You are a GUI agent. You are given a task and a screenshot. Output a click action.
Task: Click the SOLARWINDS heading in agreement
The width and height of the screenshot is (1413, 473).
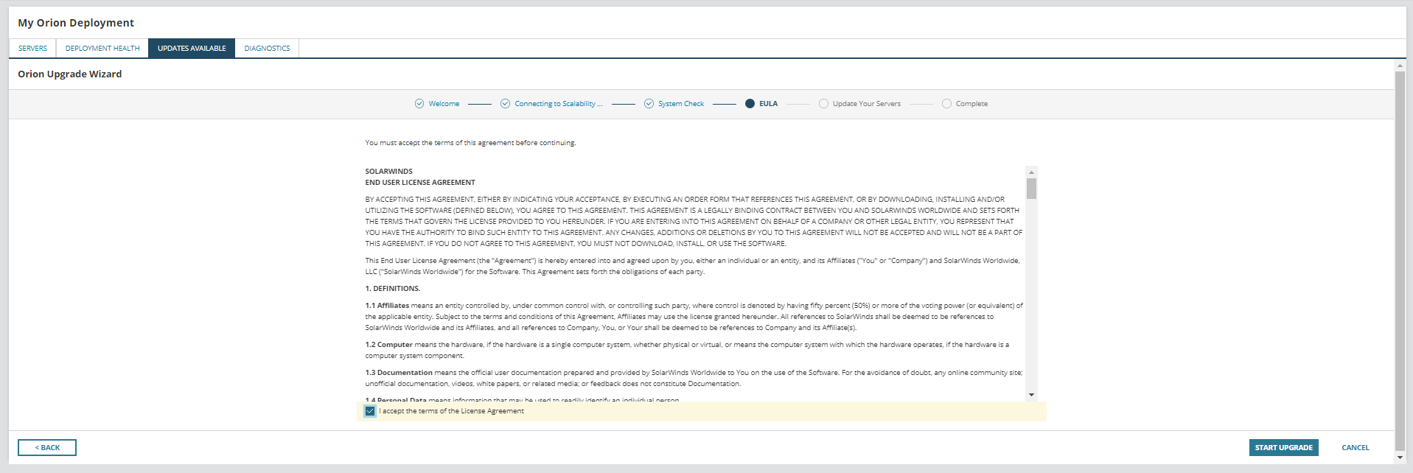coord(388,172)
